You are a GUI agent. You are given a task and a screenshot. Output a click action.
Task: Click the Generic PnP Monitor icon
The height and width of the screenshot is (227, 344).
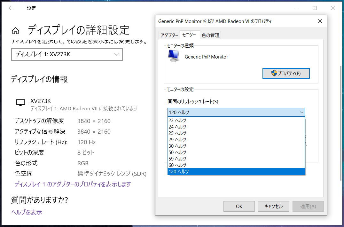(174, 56)
